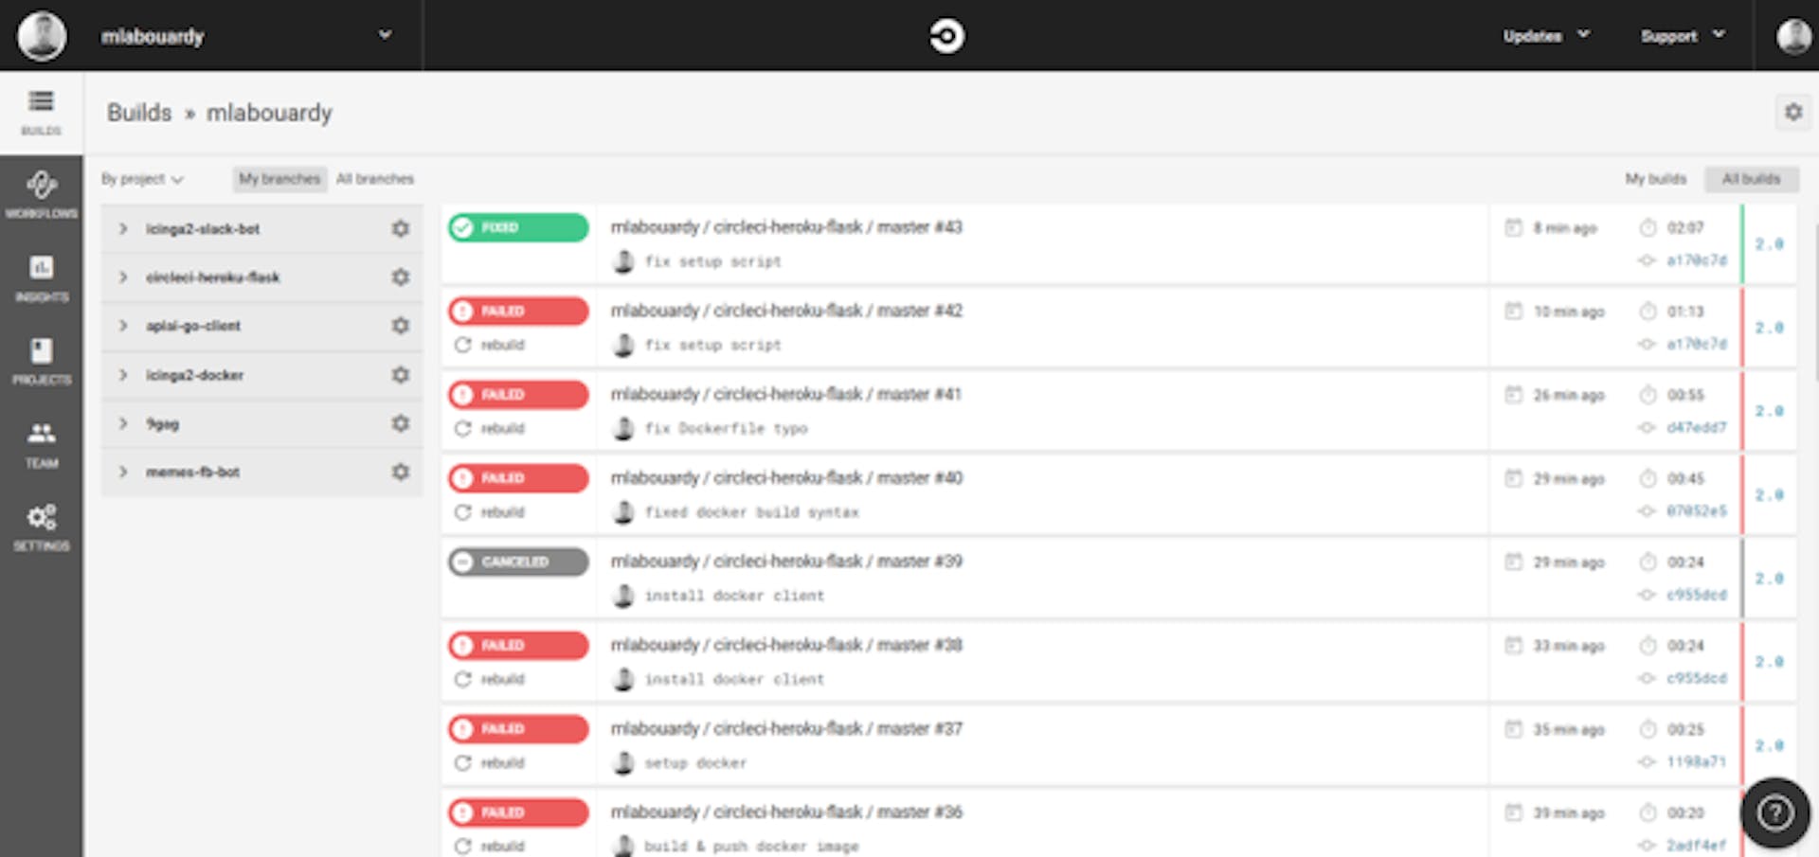Click the user avatar at top right
Viewport: 1819px width, 857px height.
(1792, 36)
